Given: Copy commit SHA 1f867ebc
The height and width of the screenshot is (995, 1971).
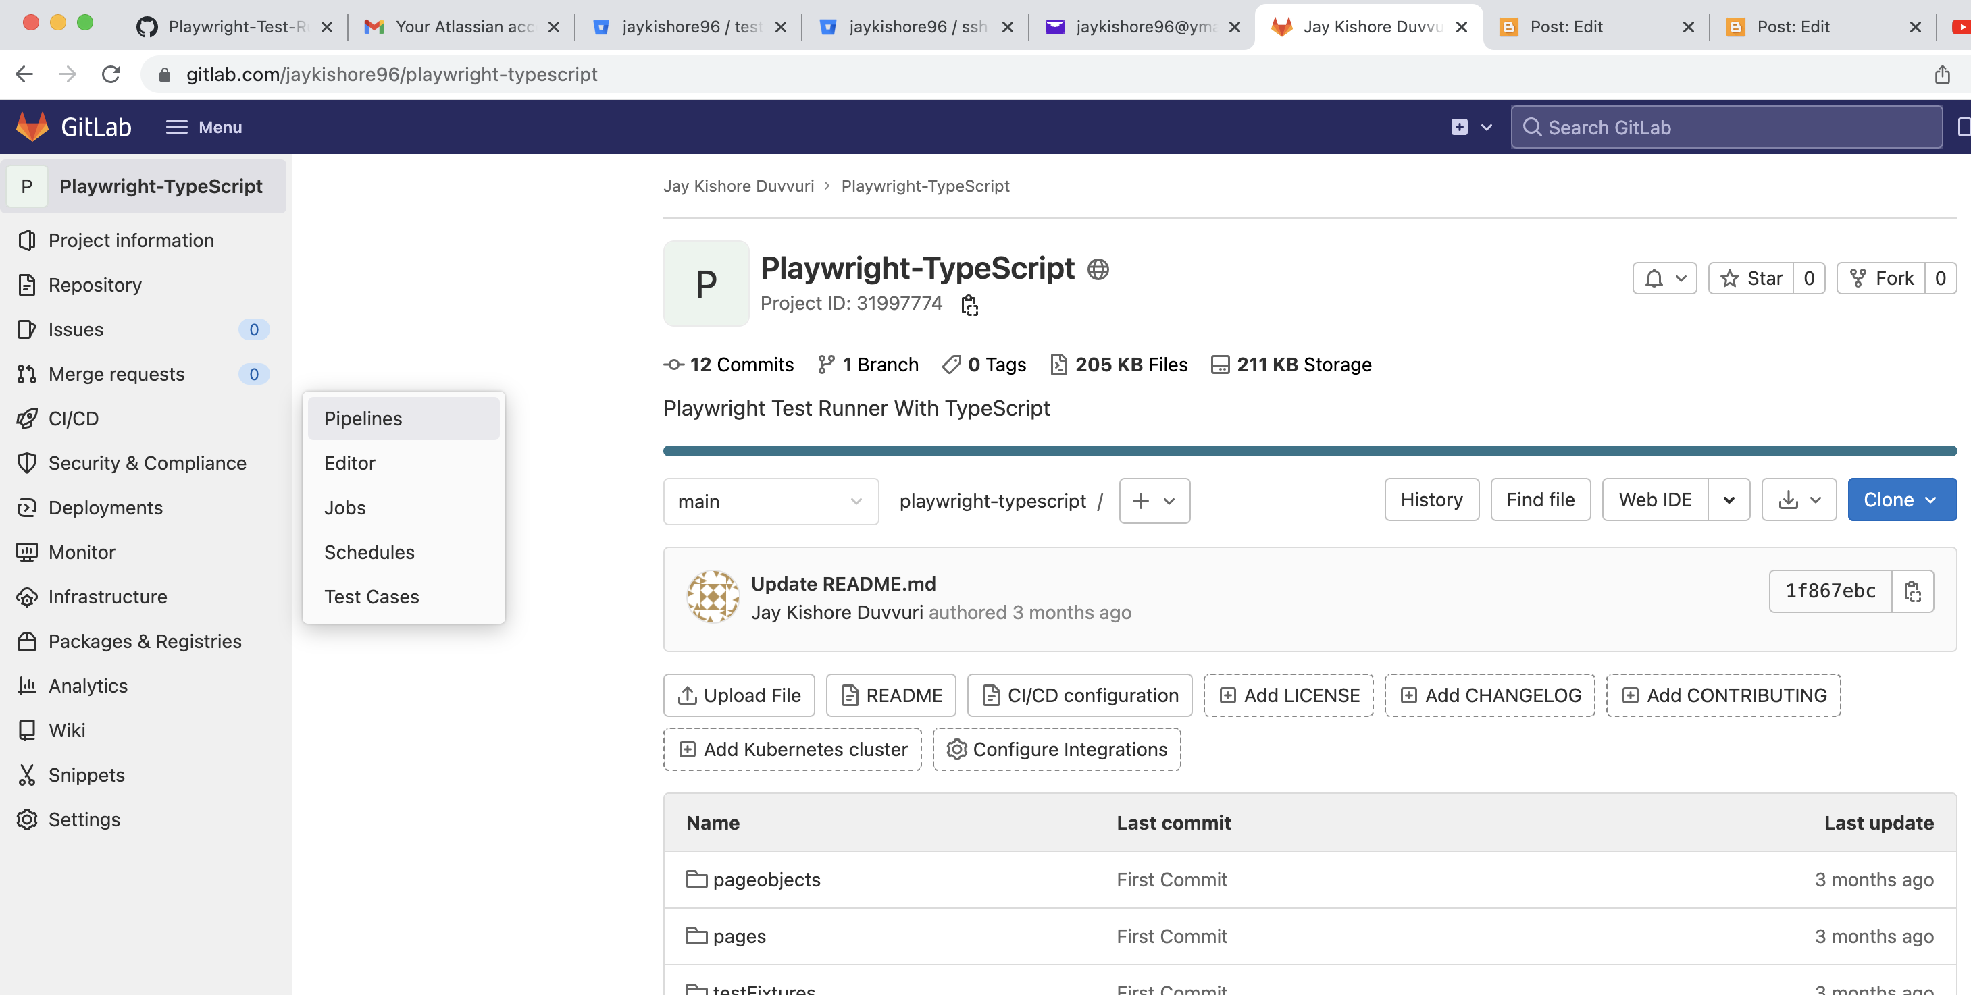Looking at the screenshot, I should [x=1912, y=591].
